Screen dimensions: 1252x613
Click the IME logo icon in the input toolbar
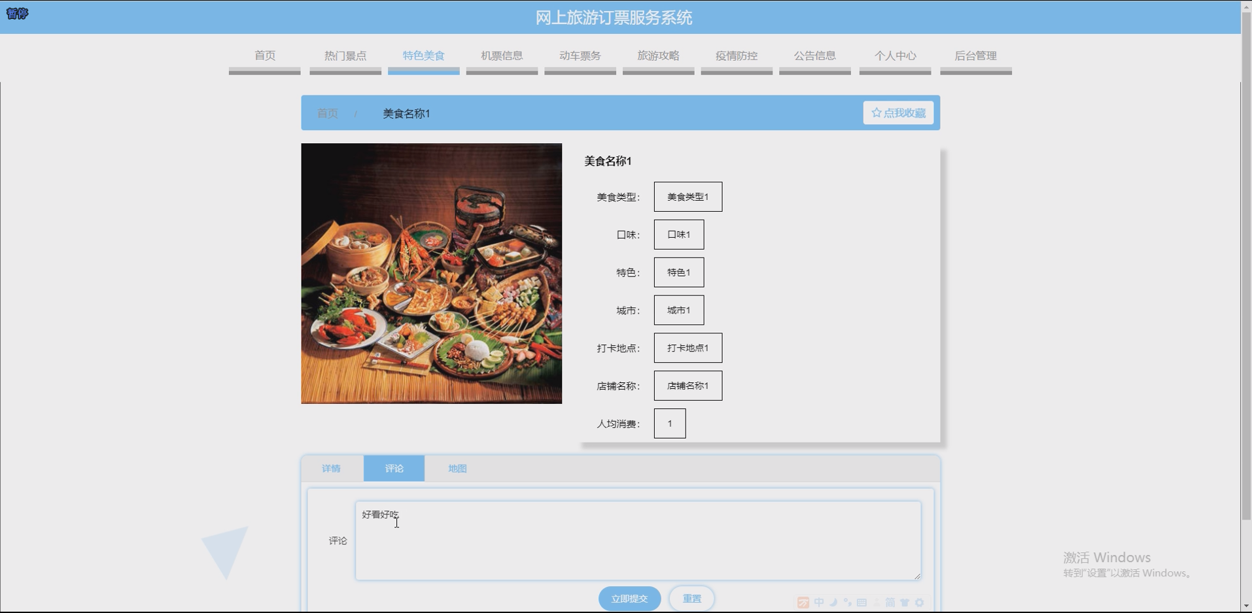(803, 603)
